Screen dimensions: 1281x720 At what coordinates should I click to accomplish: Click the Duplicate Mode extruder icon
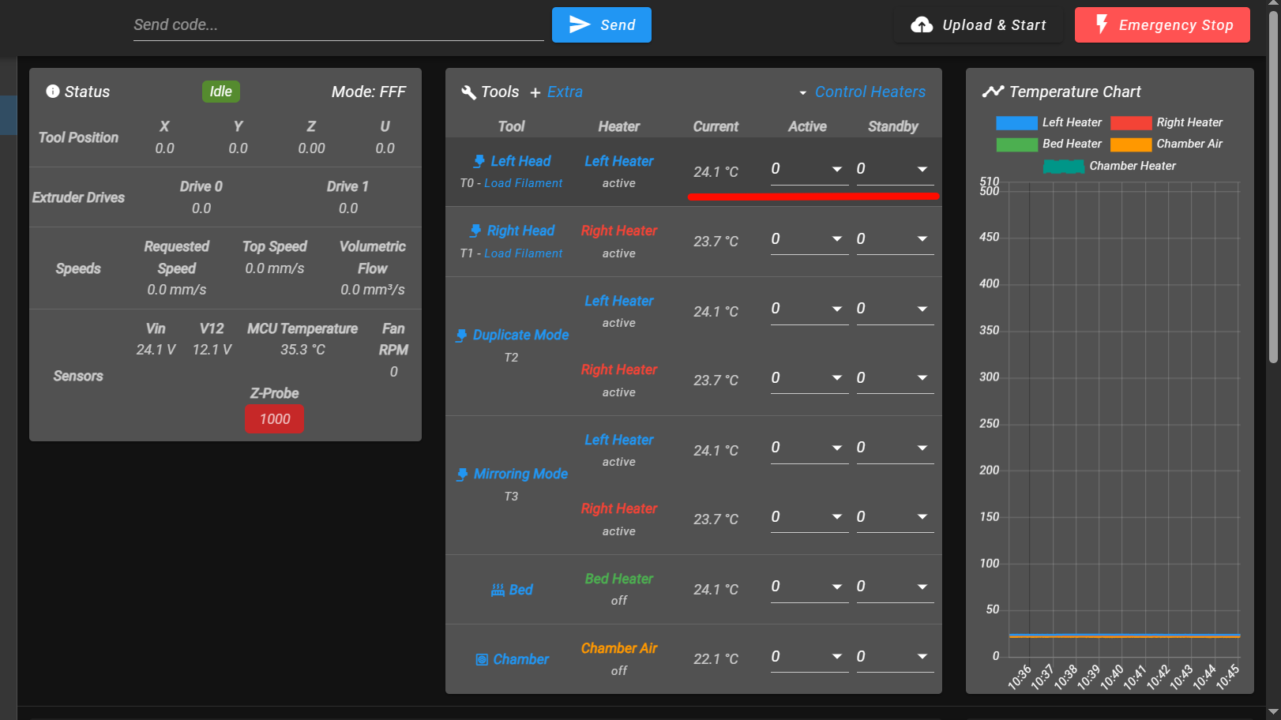(x=461, y=336)
